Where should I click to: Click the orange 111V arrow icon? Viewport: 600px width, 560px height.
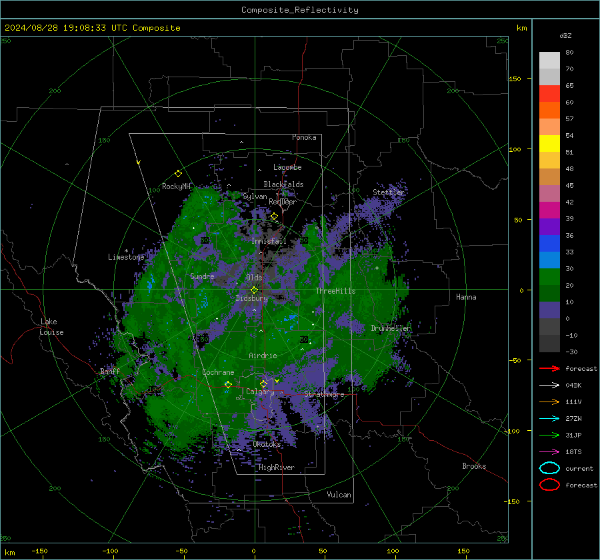[549, 402]
